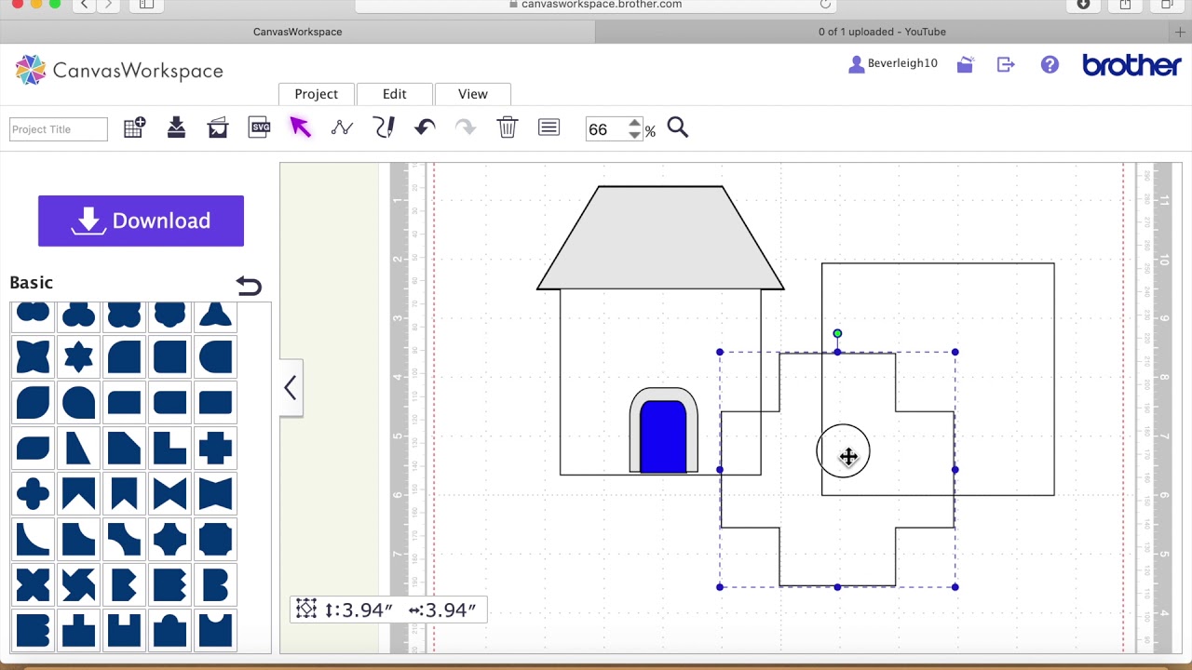The width and height of the screenshot is (1192, 670).
Task: Select the inverted T block shape
Action: [78, 630]
